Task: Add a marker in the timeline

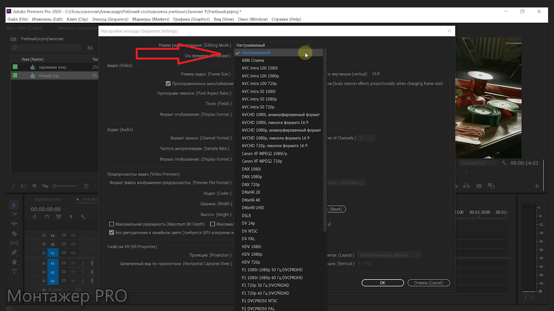Action: coord(71,217)
